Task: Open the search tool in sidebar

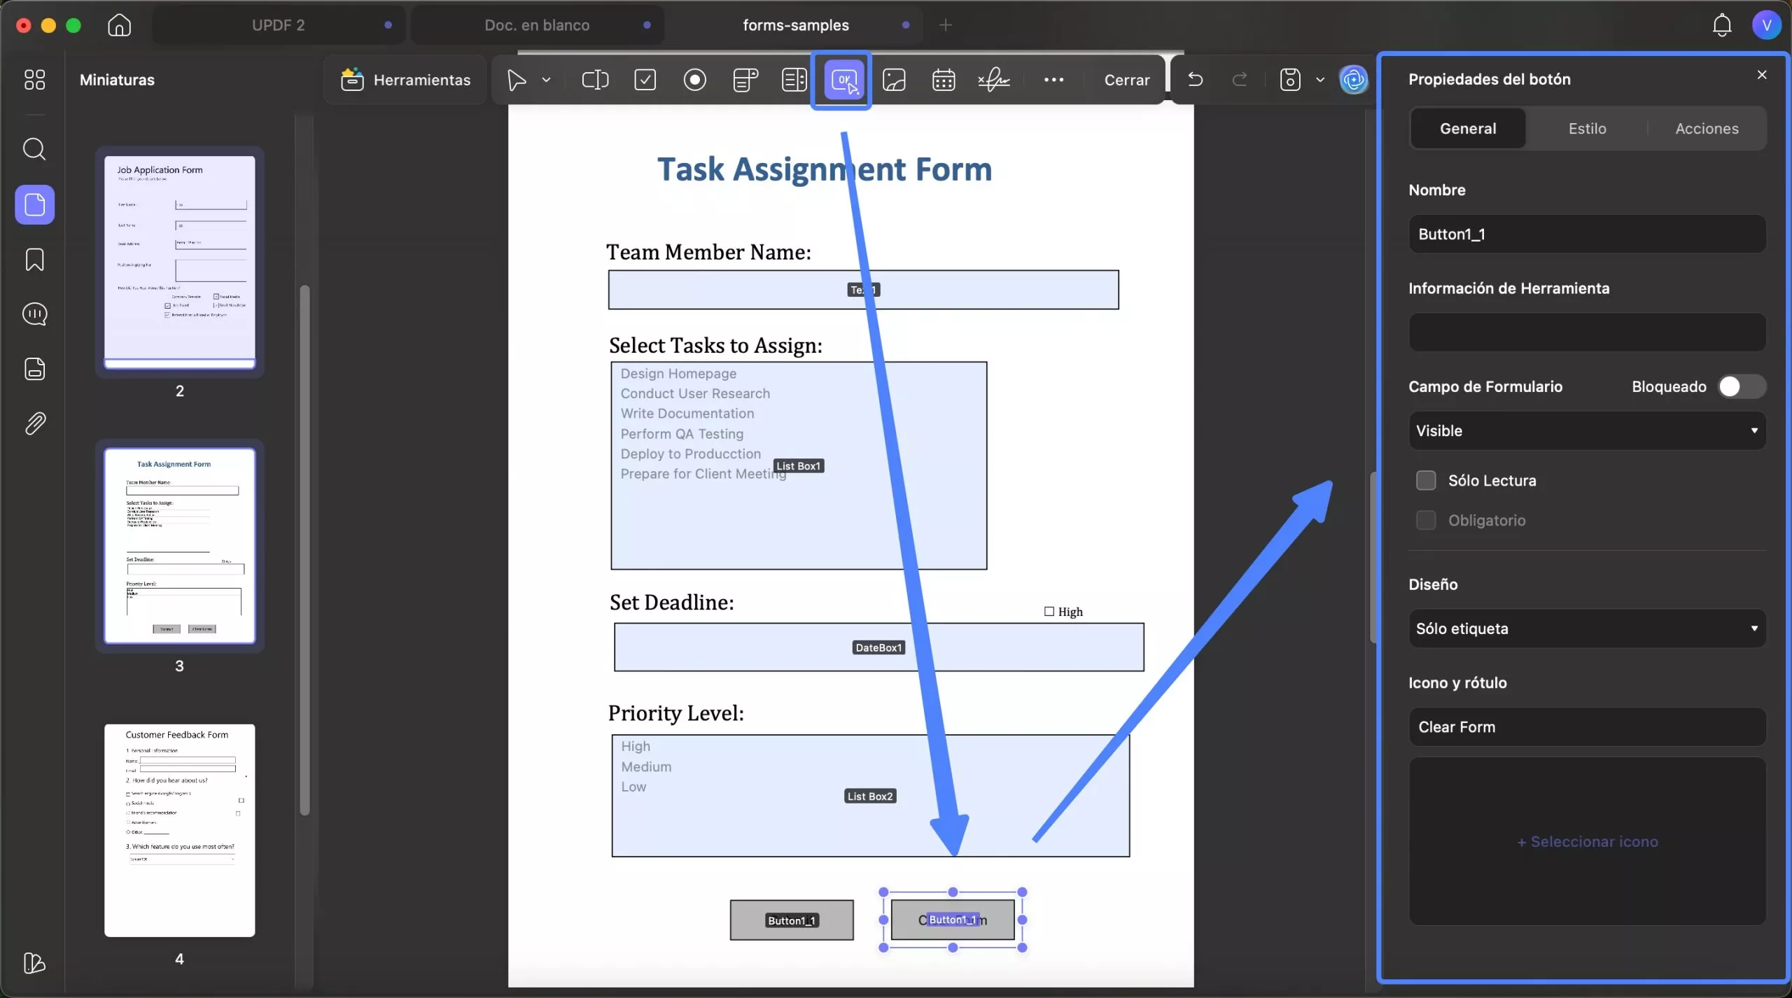Action: pos(34,149)
